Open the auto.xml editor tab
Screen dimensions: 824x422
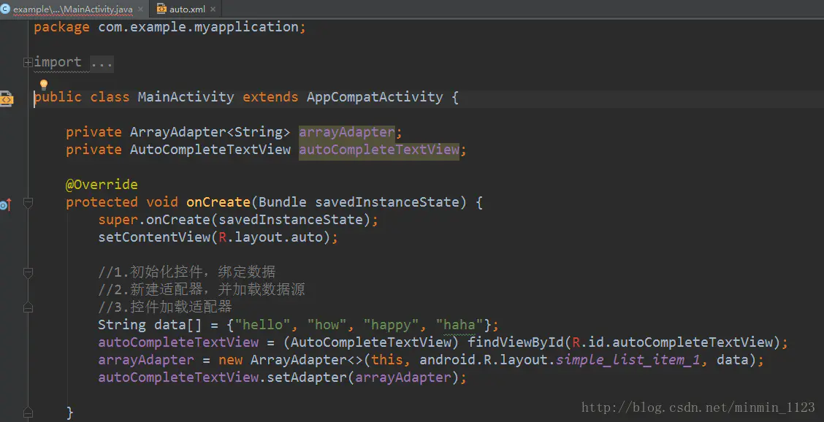pyautogui.click(x=186, y=9)
